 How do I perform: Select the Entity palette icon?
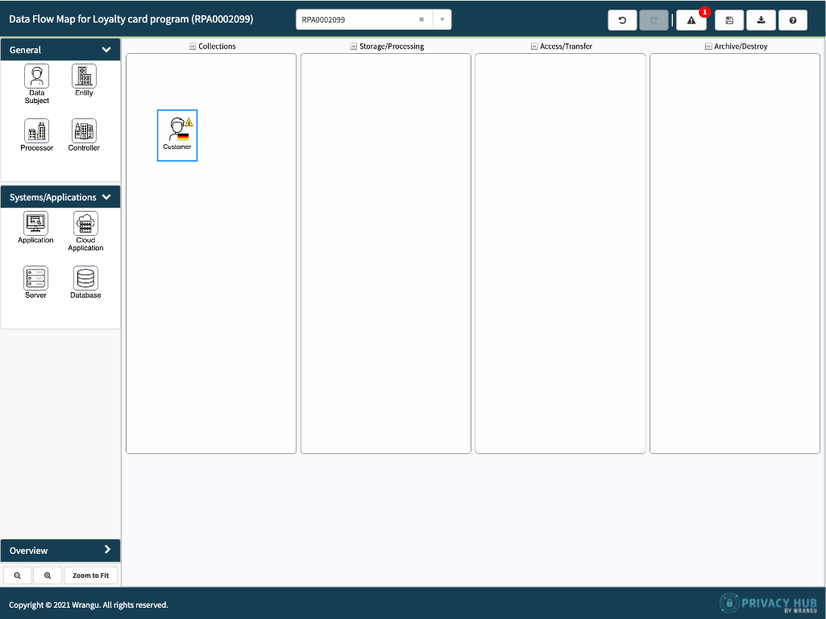pos(84,76)
